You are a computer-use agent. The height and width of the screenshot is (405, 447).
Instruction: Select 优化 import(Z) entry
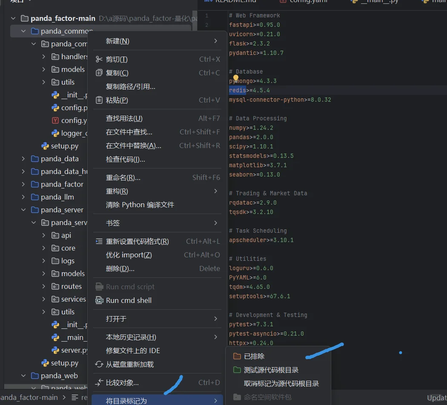[x=157, y=255]
